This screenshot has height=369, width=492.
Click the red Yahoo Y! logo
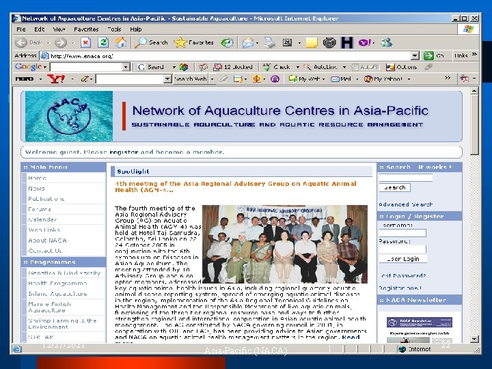(56, 79)
